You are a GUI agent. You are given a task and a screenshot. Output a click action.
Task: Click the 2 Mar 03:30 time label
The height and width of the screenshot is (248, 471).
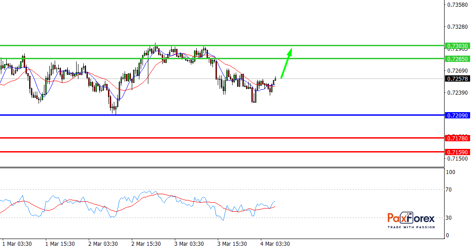[103, 244]
